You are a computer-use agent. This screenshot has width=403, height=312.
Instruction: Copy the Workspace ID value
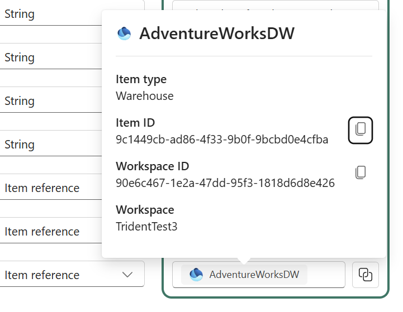361,172
